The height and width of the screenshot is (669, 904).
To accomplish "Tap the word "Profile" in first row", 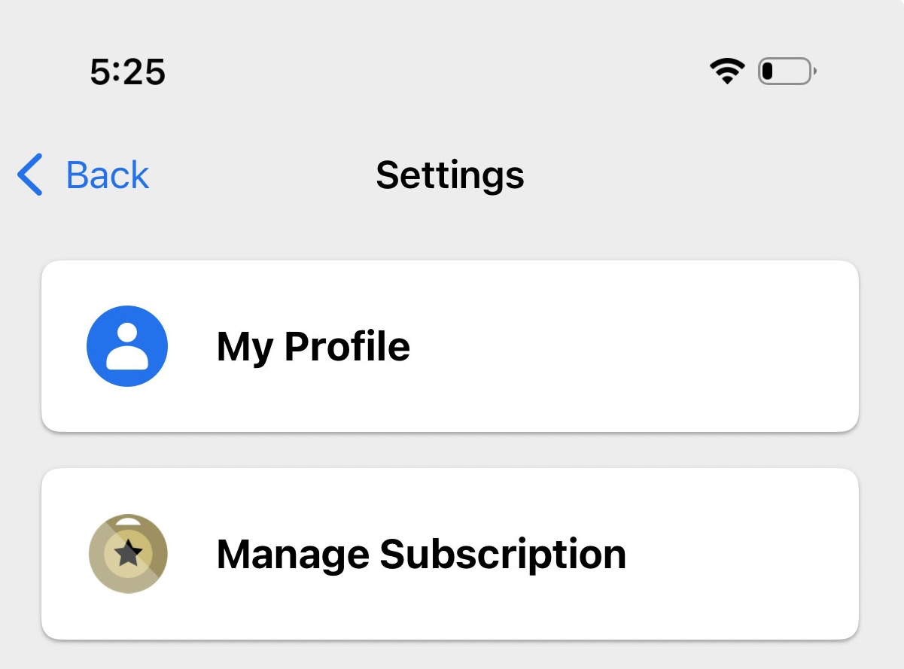I will 347,347.
